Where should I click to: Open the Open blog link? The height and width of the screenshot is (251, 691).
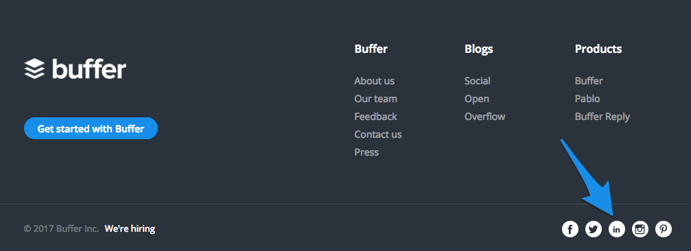click(477, 99)
